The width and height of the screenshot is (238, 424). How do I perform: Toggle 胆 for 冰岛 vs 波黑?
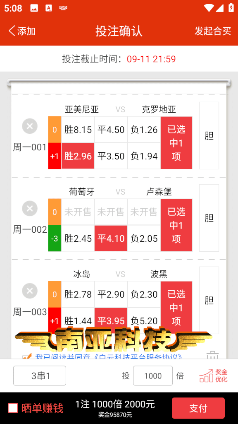pyautogui.click(x=209, y=301)
